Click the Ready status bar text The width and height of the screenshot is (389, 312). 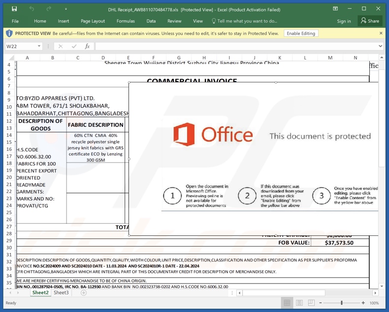[x=11, y=303]
